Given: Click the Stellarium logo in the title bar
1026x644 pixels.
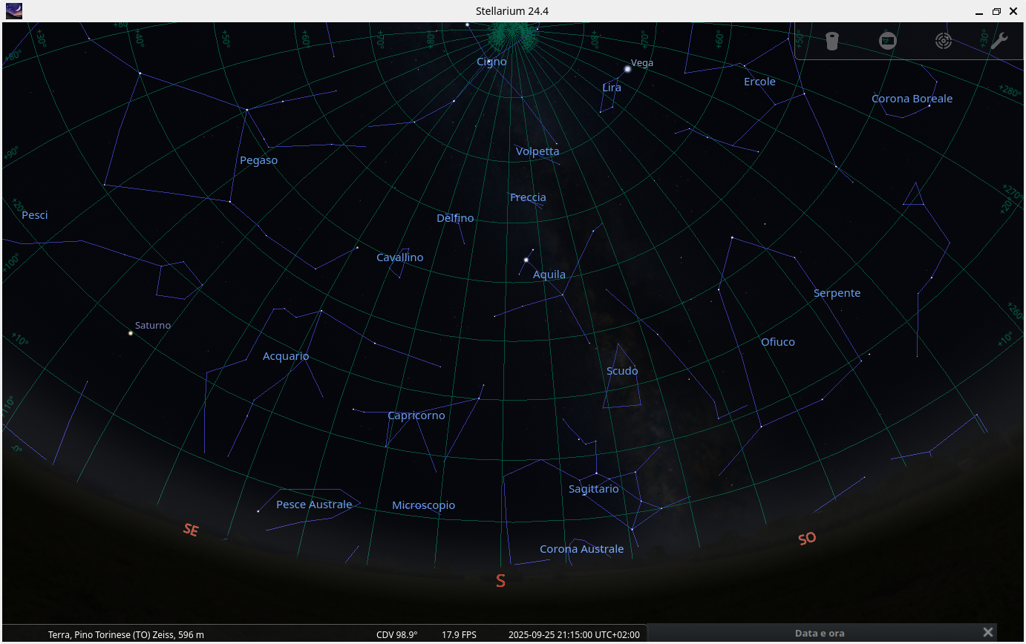Looking at the screenshot, I should 13,11.
